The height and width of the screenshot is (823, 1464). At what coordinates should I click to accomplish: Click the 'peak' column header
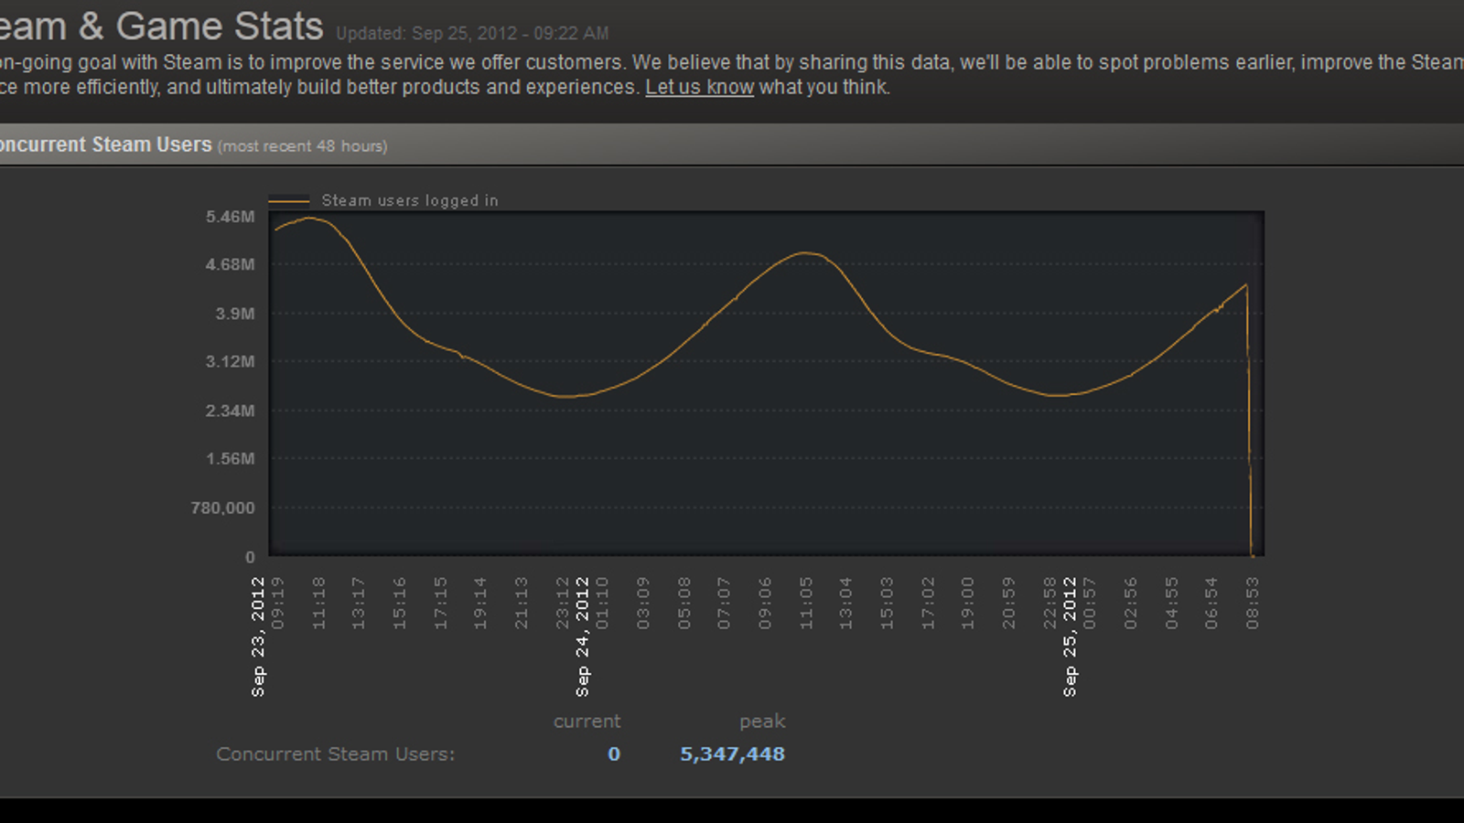[762, 721]
